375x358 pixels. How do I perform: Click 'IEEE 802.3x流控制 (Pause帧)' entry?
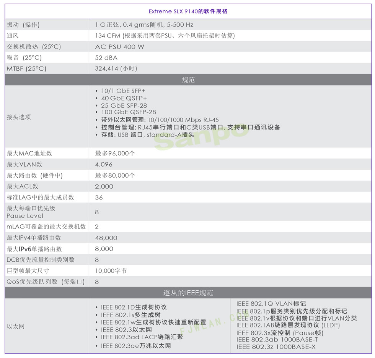tap(280, 333)
